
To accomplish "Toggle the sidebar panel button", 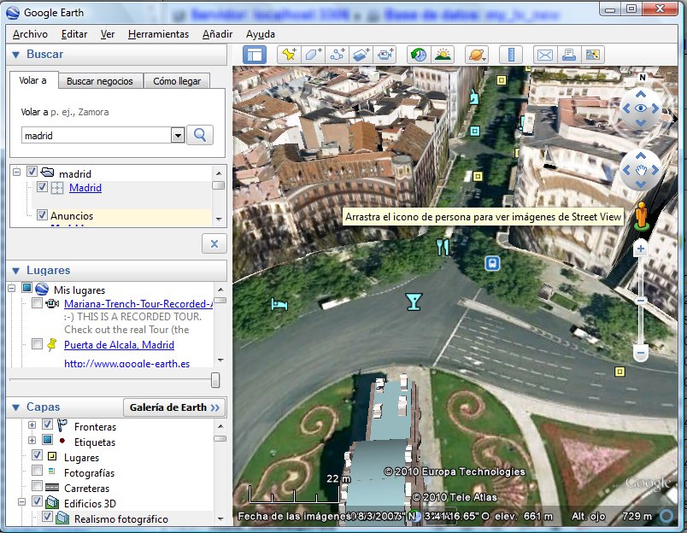I will pos(255,55).
